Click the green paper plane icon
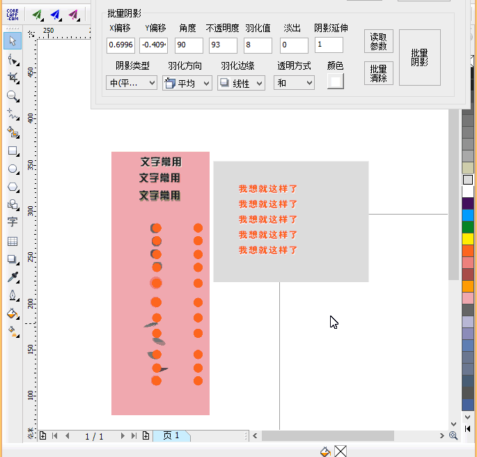Viewport: 477px width, 457px height. pyautogui.click(x=38, y=15)
